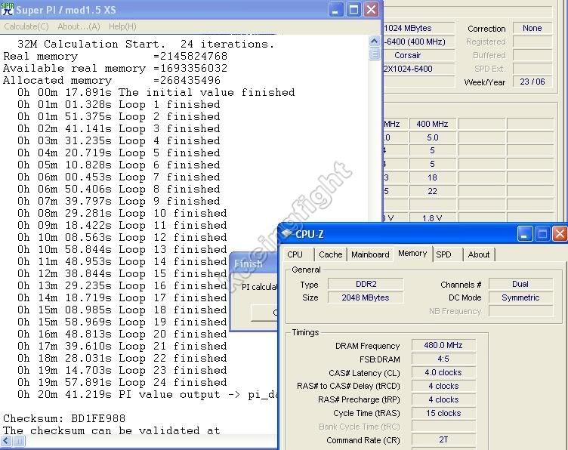Click the OK button in Finish dialog
Screen dimensions: 568x450
click(x=264, y=313)
